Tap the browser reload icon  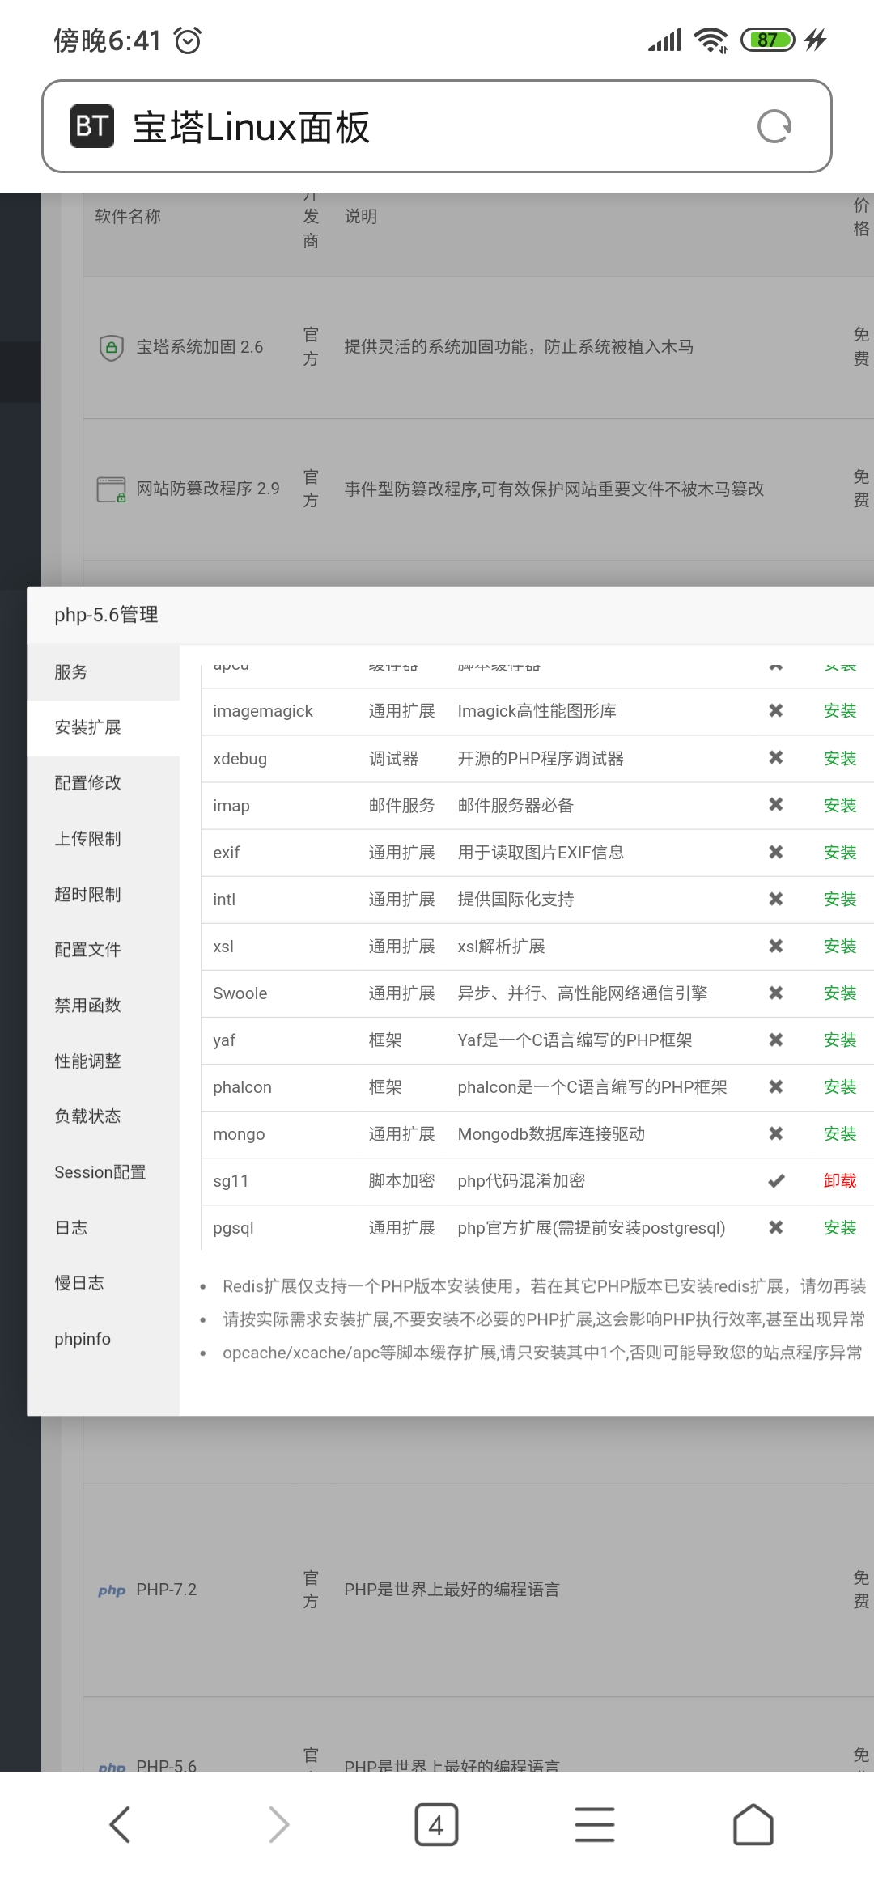(774, 126)
